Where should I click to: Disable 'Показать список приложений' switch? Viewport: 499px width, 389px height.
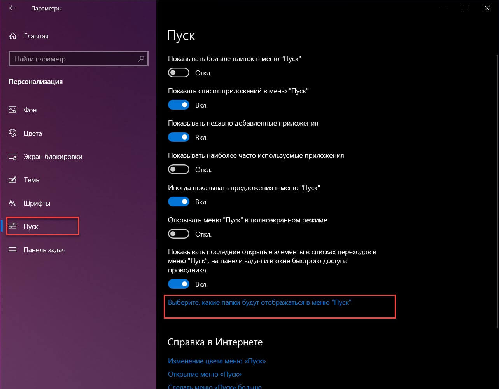point(179,105)
